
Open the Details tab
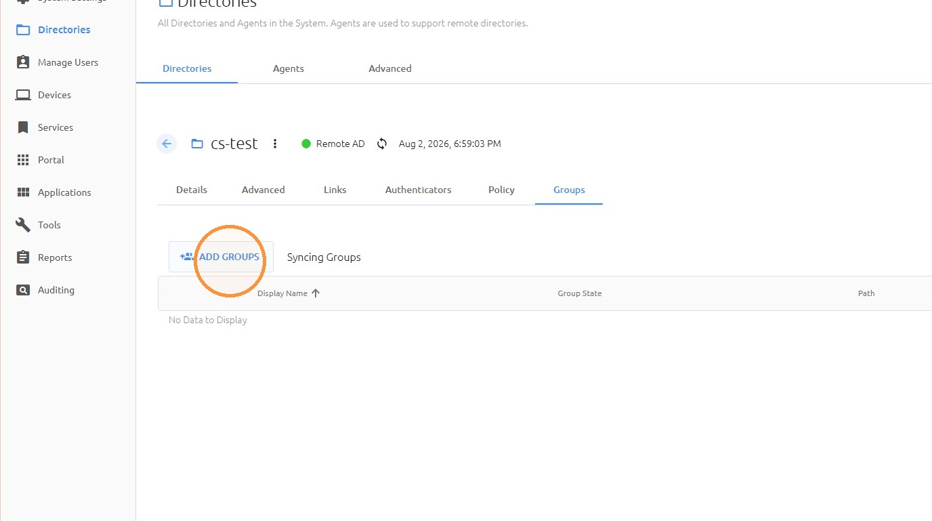tap(192, 190)
